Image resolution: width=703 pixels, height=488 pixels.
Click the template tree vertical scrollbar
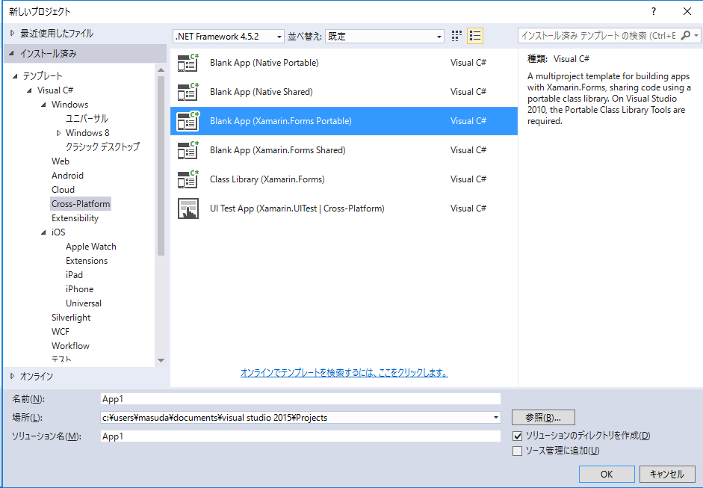[x=161, y=164]
